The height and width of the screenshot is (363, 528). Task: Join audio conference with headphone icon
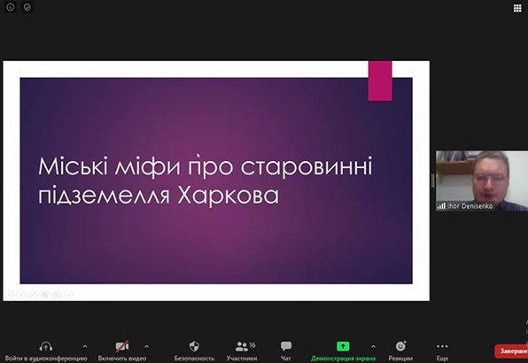[x=46, y=351]
